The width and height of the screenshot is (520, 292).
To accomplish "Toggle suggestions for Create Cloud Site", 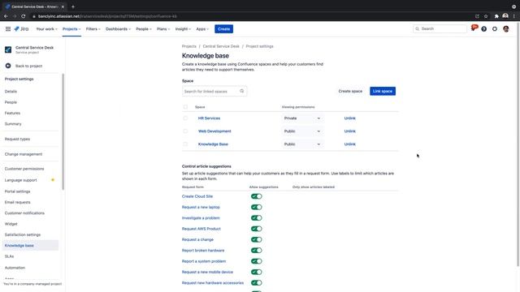I will (257, 196).
